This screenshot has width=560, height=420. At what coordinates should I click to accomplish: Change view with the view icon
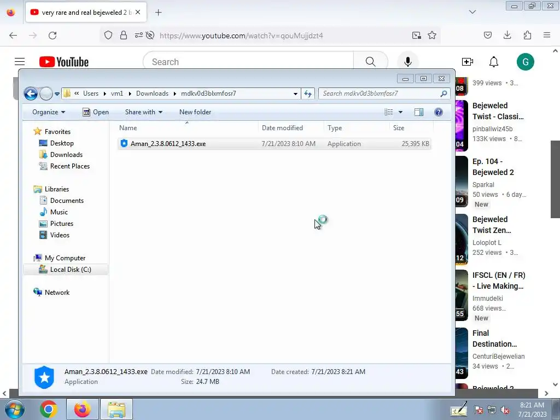(389, 112)
